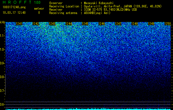
Task: Click the 1243 time marker label
Action: click(52, 24)
